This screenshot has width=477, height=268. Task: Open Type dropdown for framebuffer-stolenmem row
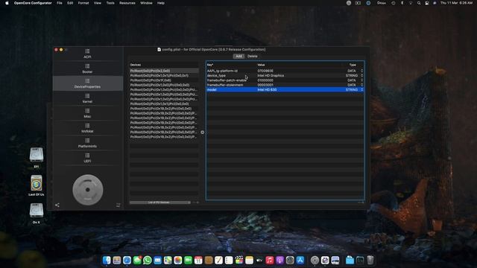pos(362,85)
